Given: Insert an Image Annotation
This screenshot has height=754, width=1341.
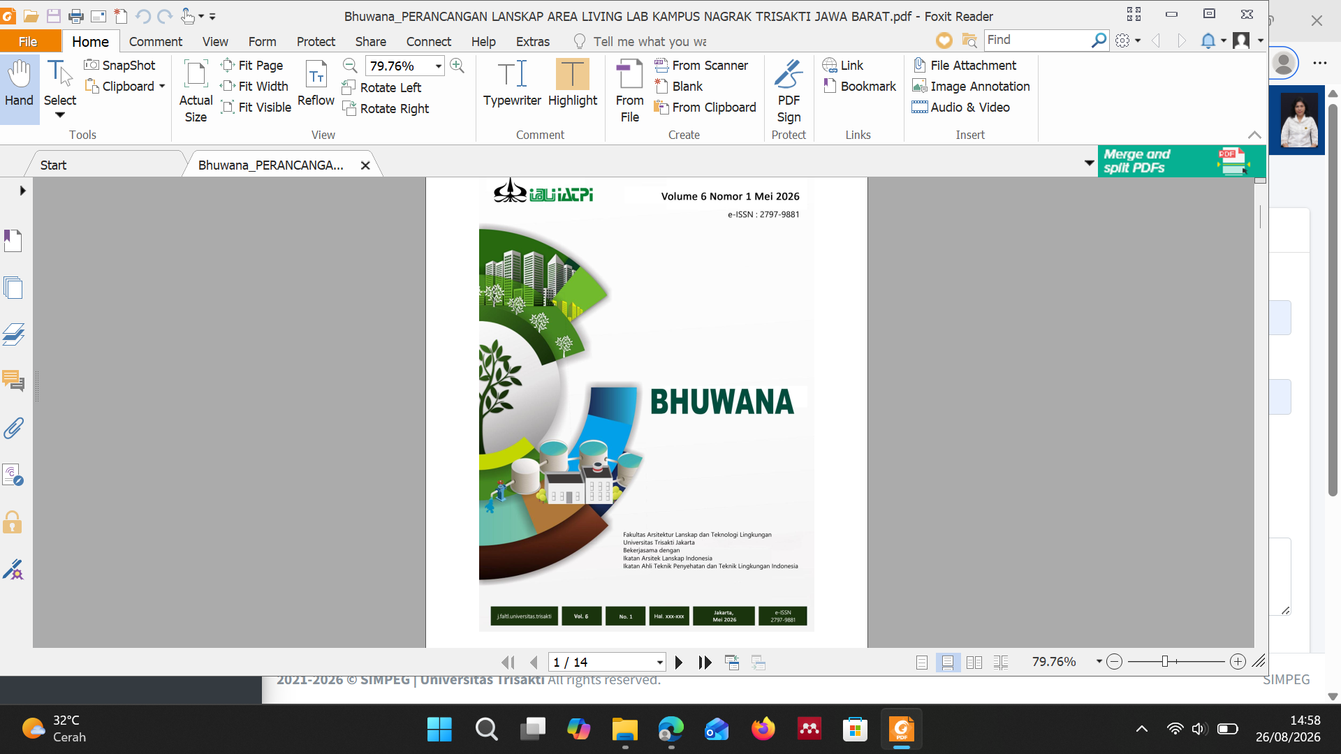Looking at the screenshot, I should tap(972, 86).
